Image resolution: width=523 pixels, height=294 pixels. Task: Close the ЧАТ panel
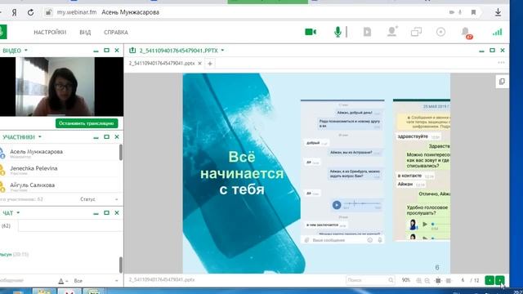(117, 212)
